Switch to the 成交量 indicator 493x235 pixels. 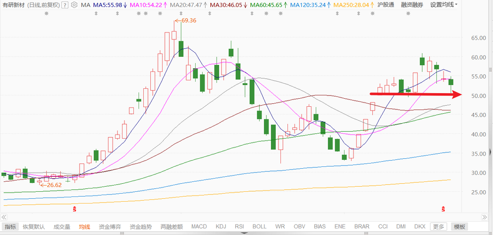coord(62,227)
